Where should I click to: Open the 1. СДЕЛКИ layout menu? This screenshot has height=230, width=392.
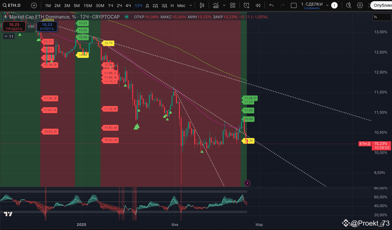[x=312, y=4]
